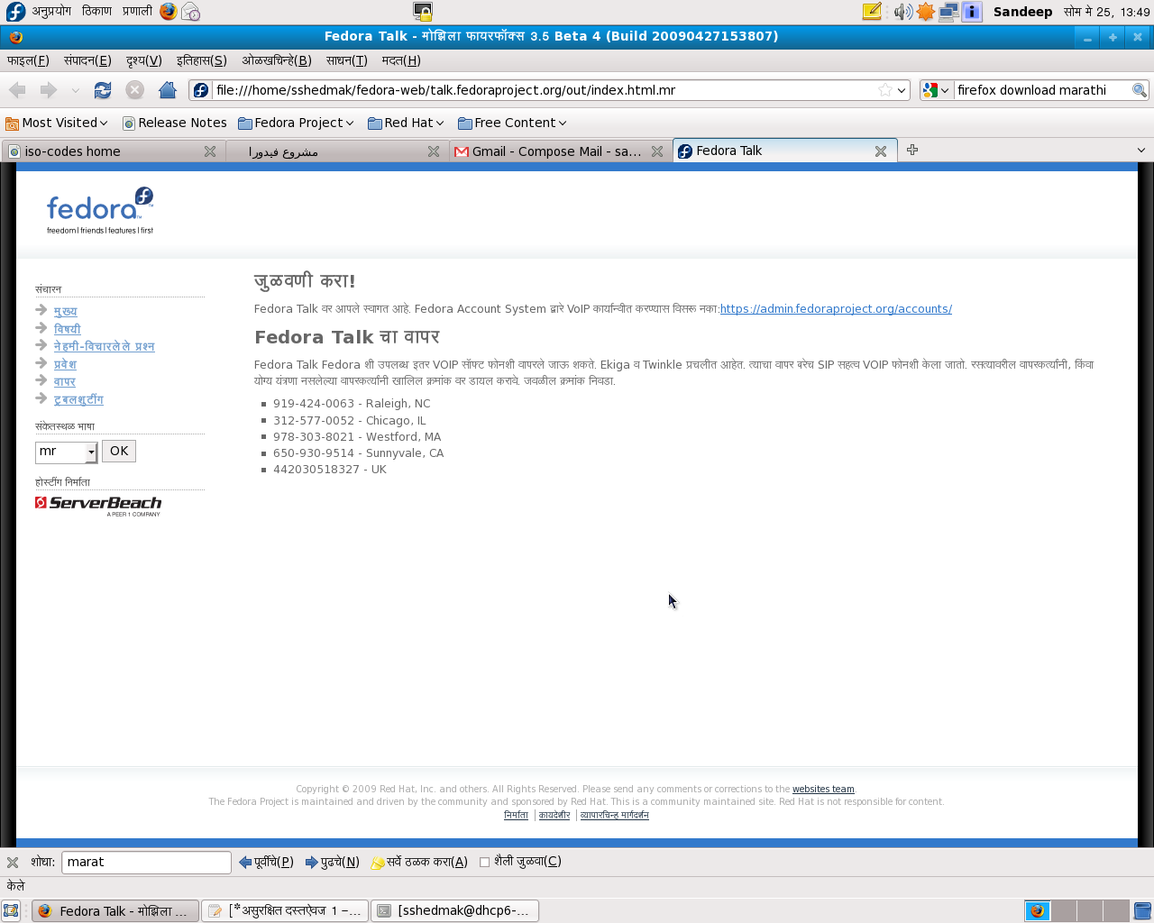Switch to the iso-codes home tab
Viewport: 1154px width, 923px height.
pos(113,151)
